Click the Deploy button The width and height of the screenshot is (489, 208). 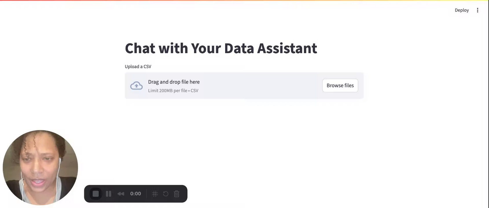point(462,10)
